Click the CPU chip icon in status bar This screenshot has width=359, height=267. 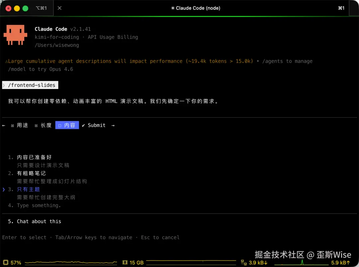pos(6,262)
